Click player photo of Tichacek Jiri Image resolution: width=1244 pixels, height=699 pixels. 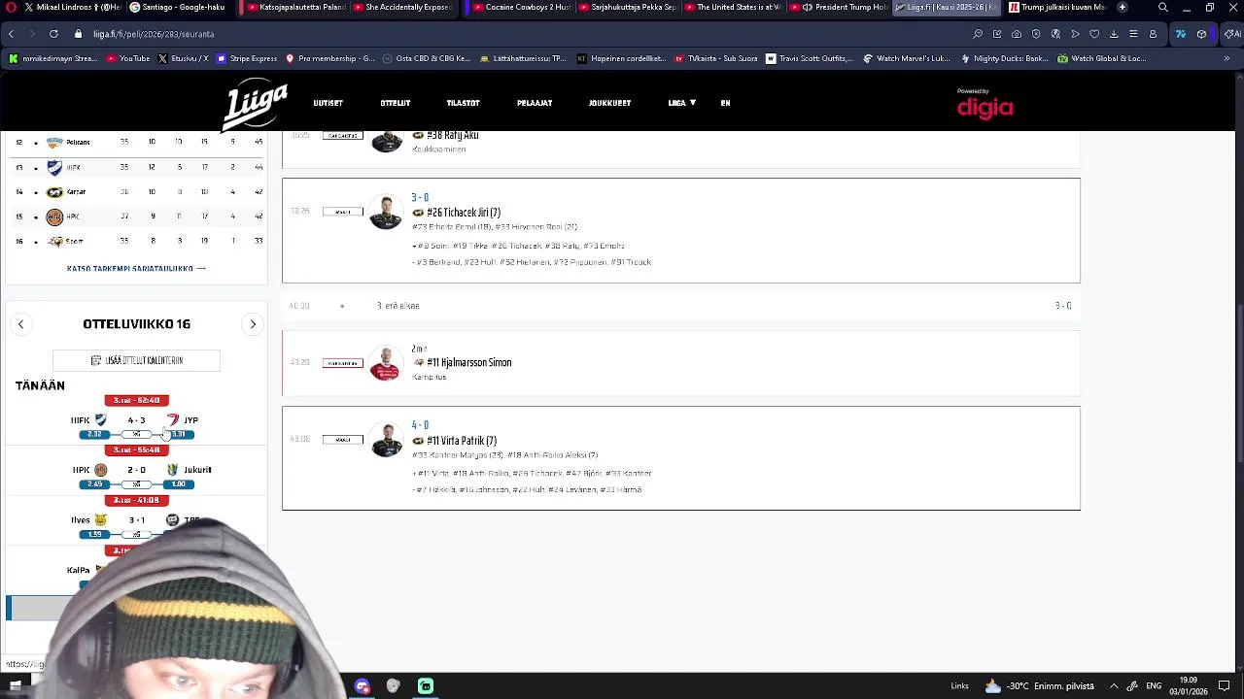pos(386,213)
